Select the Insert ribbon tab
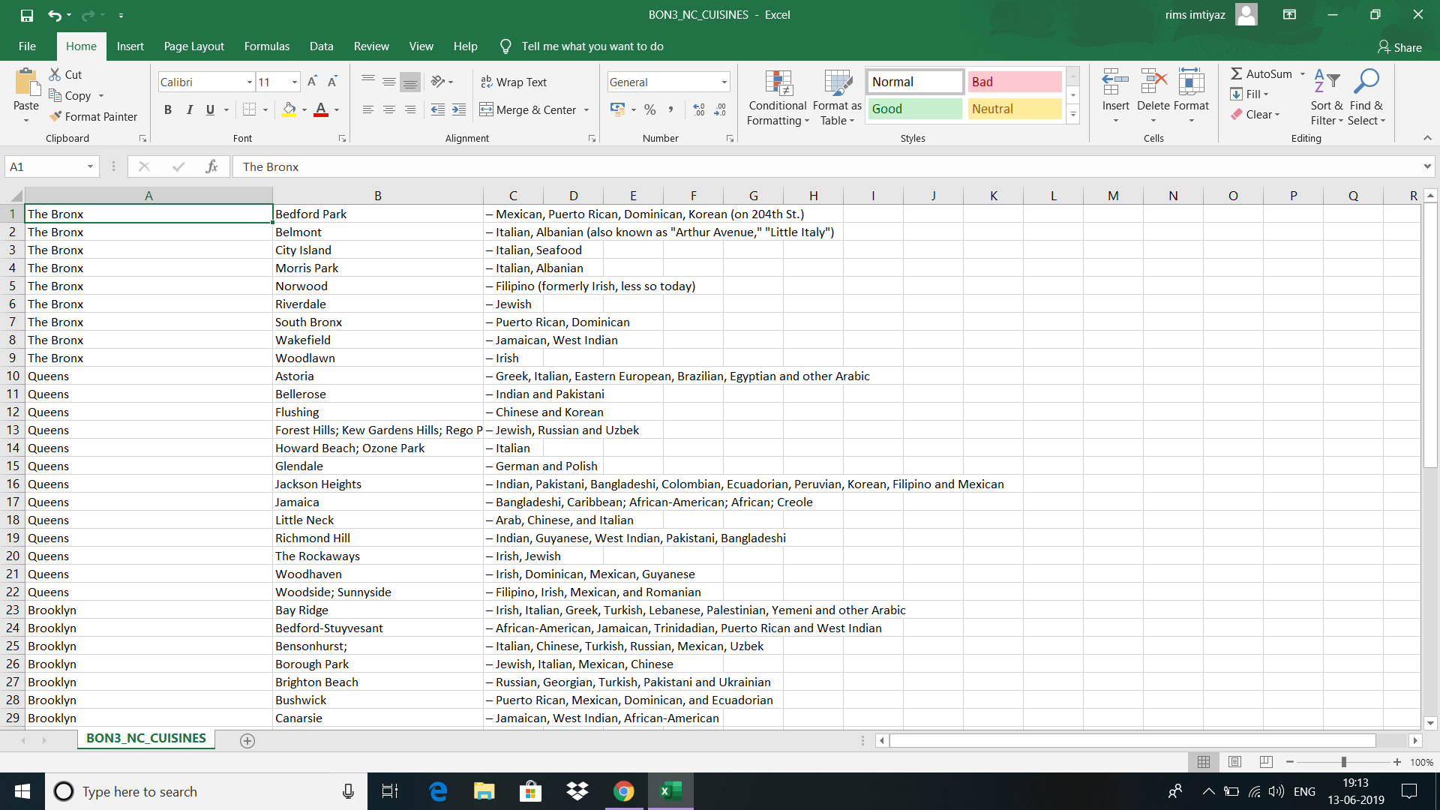The image size is (1440, 810). tap(130, 46)
